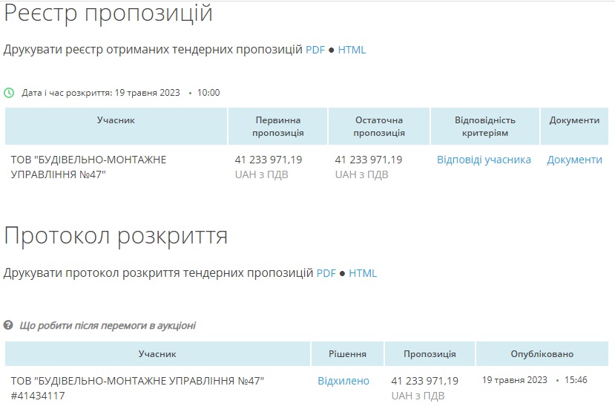Screen dimensions: 615x412
Task: Select 'Учасник' header in protocol table
Action: (157, 354)
